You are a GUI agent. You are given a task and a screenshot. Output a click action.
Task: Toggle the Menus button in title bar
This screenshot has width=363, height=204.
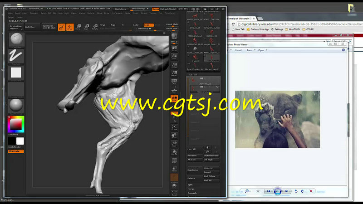coord(155,9)
